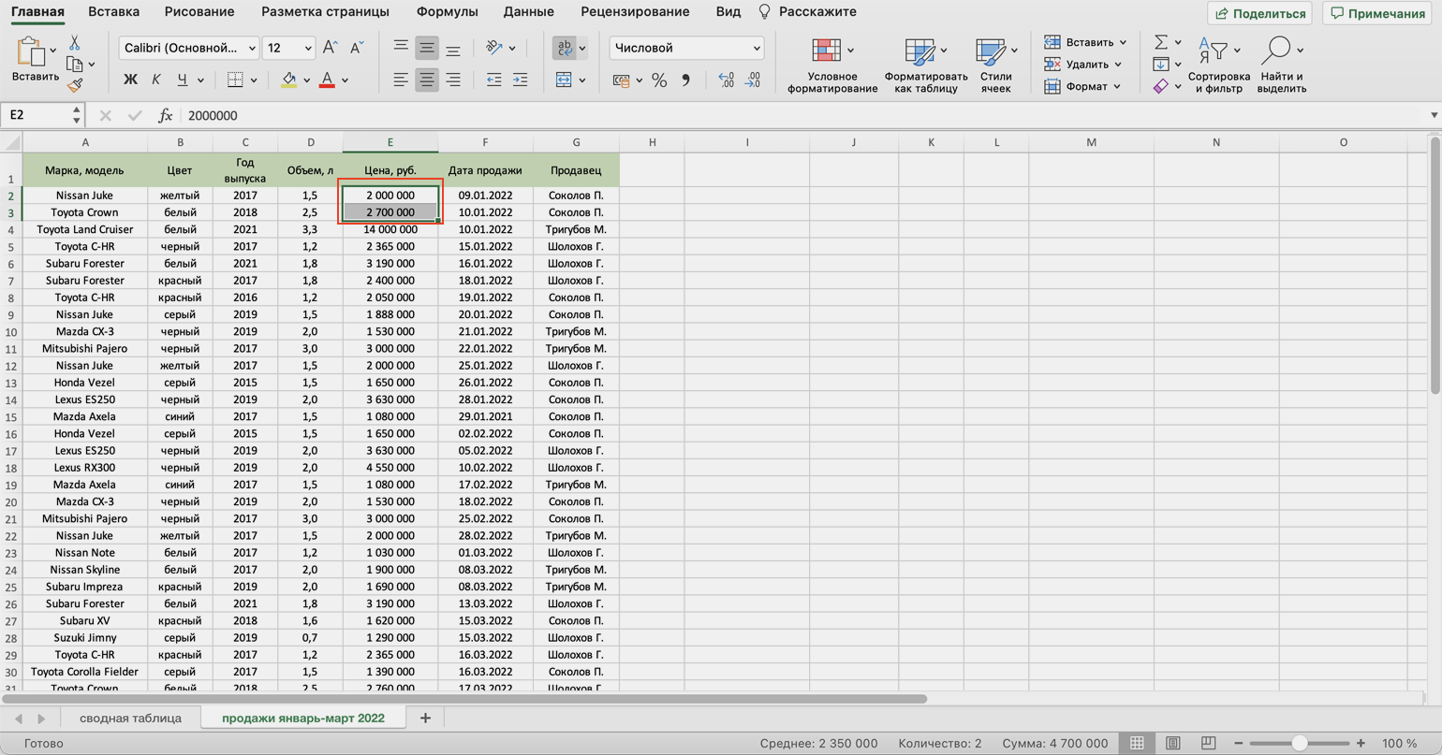Toggle italic (К) formatting
Screen dimensions: 1442x755
pyautogui.click(x=155, y=80)
